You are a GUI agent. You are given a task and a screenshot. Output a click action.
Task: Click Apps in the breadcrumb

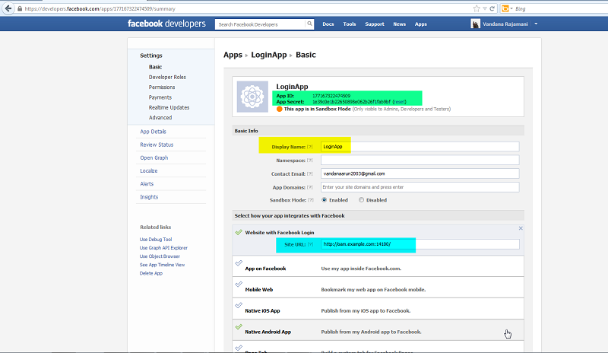click(x=233, y=55)
